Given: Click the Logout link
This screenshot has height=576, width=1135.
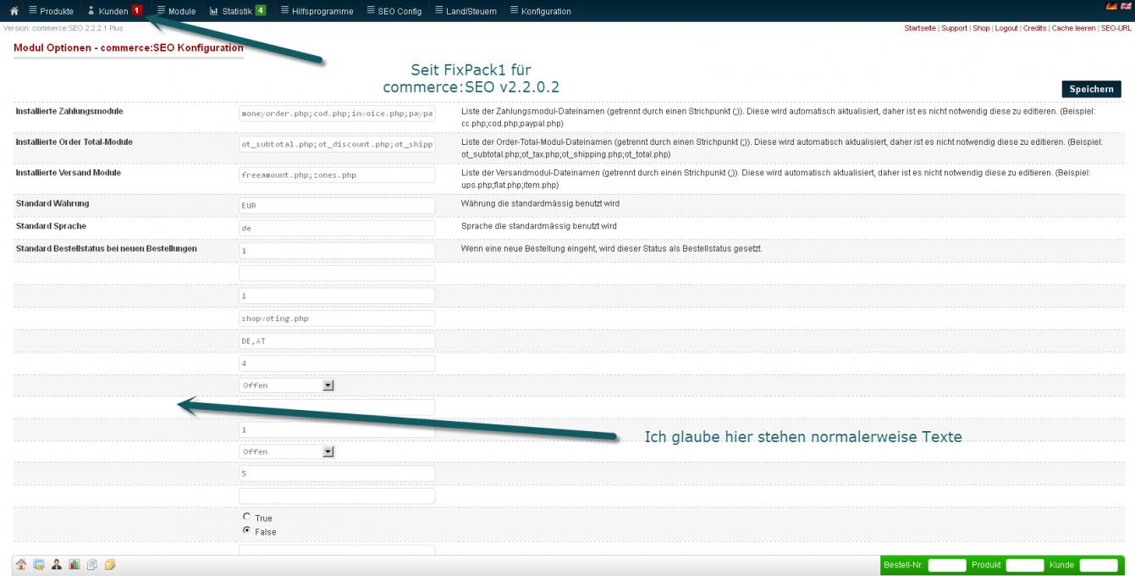Looking at the screenshot, I should 1006,28.
